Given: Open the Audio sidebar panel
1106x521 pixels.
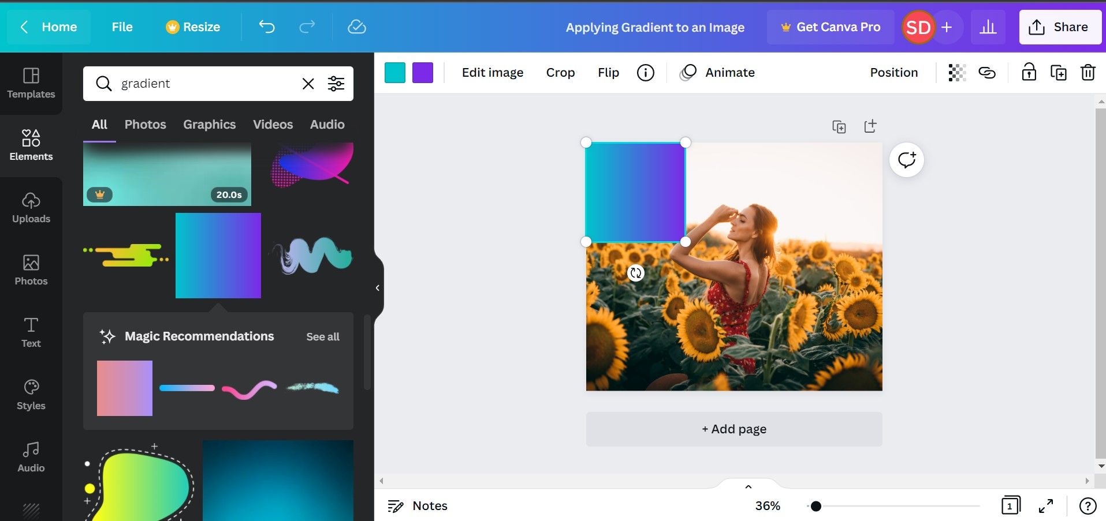Looking at the screenshot, I should [31, 458].
